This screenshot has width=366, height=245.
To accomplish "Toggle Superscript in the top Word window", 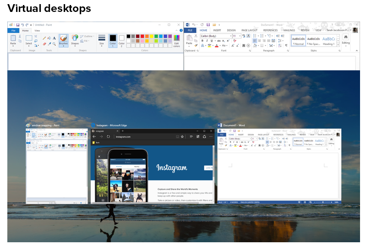I will click(228, 41).
